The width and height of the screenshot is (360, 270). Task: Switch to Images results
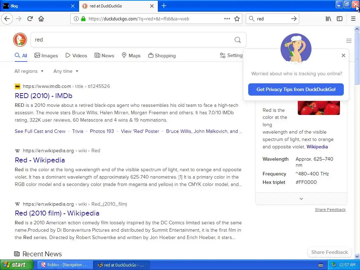click(46, 56)
